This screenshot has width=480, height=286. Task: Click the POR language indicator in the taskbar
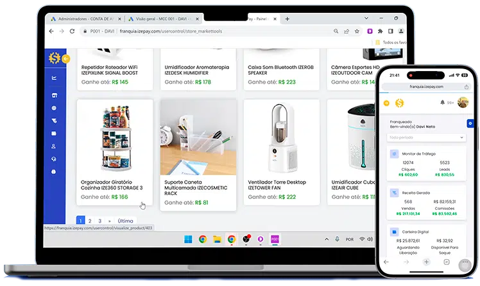point(349,239)
